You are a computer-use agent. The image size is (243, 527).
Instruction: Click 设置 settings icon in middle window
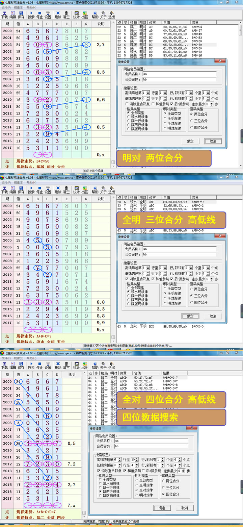click(x=48, y=190)
